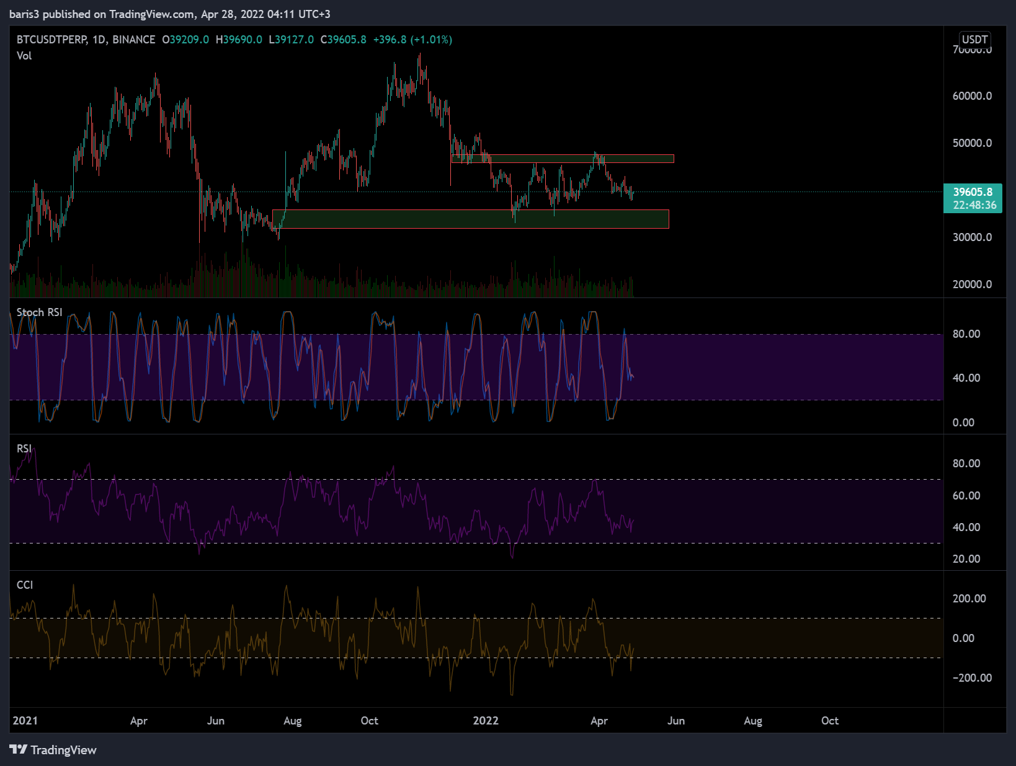Click the open value O39209.0
1016x766 pixels.
click(185, 40)
